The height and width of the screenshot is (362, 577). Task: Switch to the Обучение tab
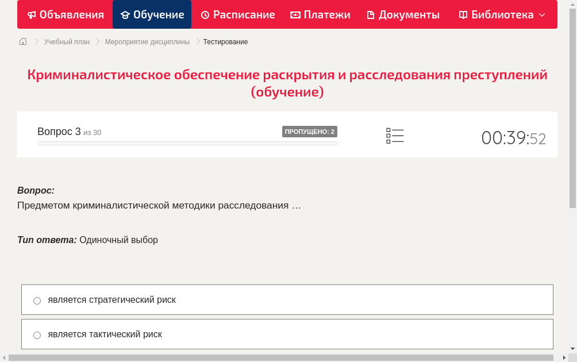[x=152, y=14]
